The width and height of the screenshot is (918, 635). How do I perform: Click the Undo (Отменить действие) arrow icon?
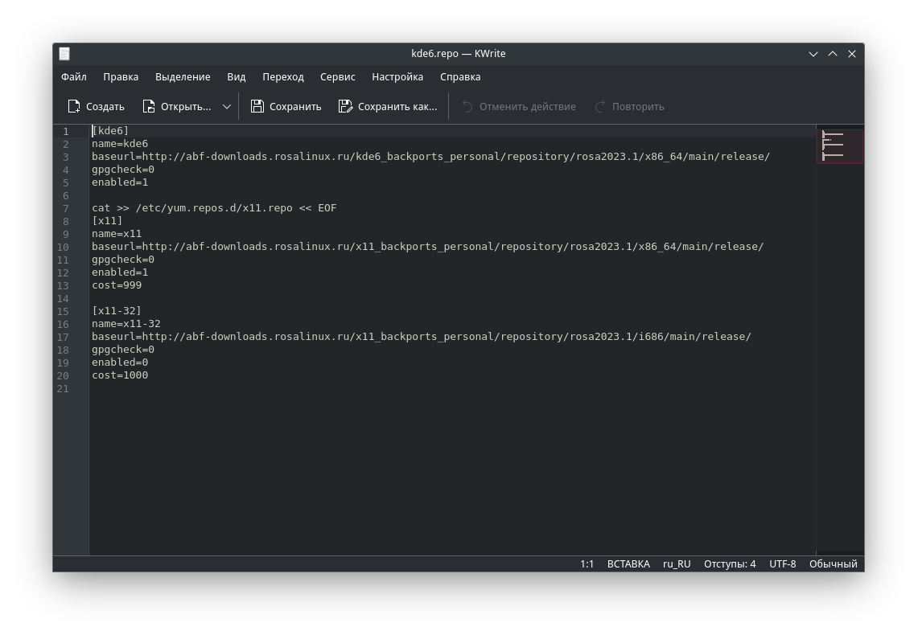467,106
